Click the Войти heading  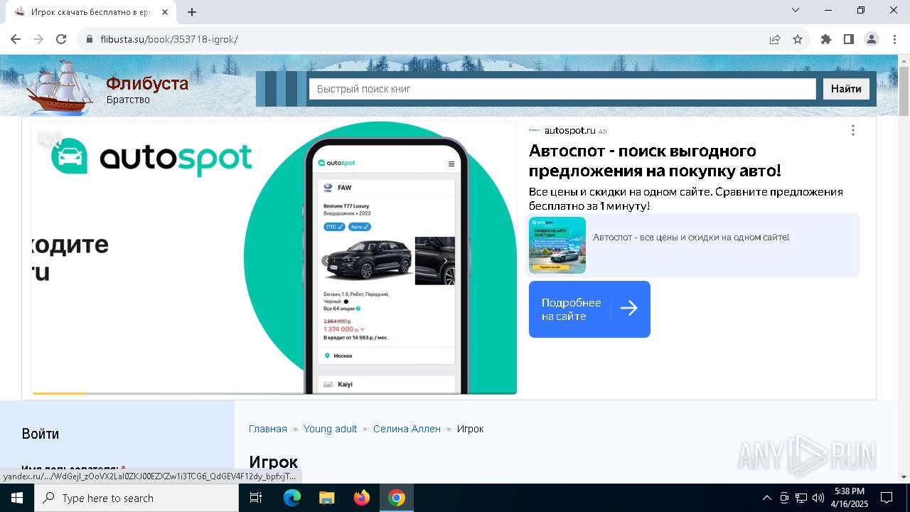pyautogui.click(x=41, y=434)
